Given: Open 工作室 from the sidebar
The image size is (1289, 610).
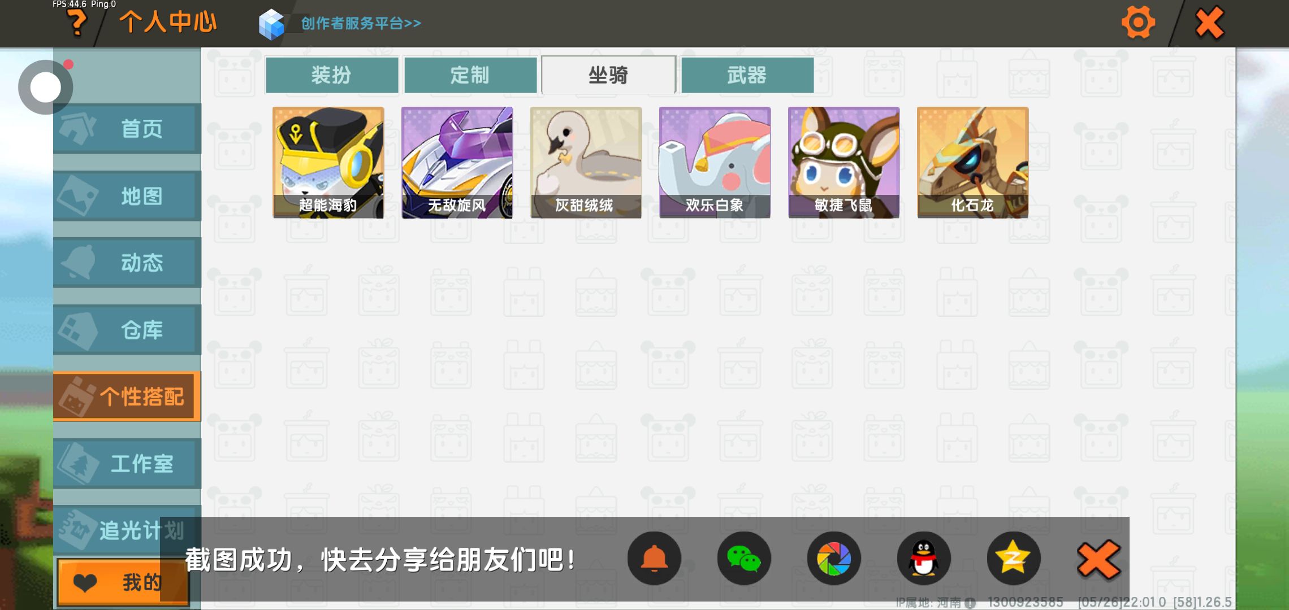Looking at the screenshot, I should 127,464.
